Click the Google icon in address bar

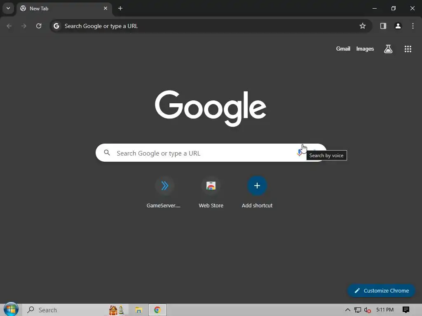pyautogui.click(x=56, y=26)
